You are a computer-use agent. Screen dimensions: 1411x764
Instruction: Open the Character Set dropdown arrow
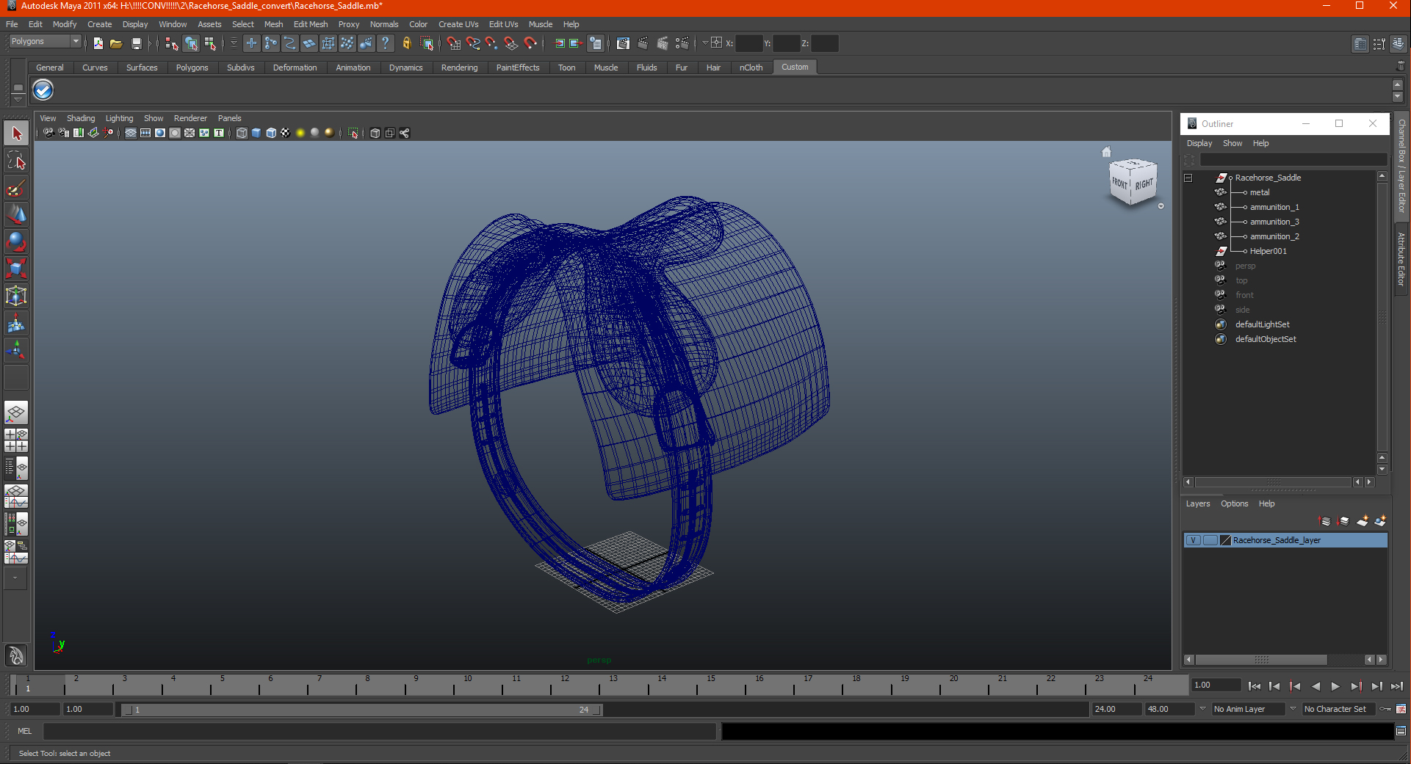(x=1293, y=709)
